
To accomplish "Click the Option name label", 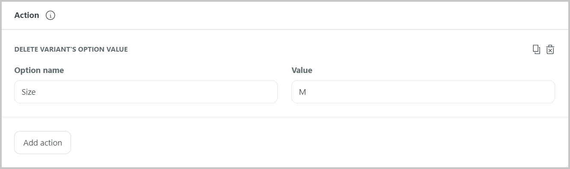I will pos(39,70).
